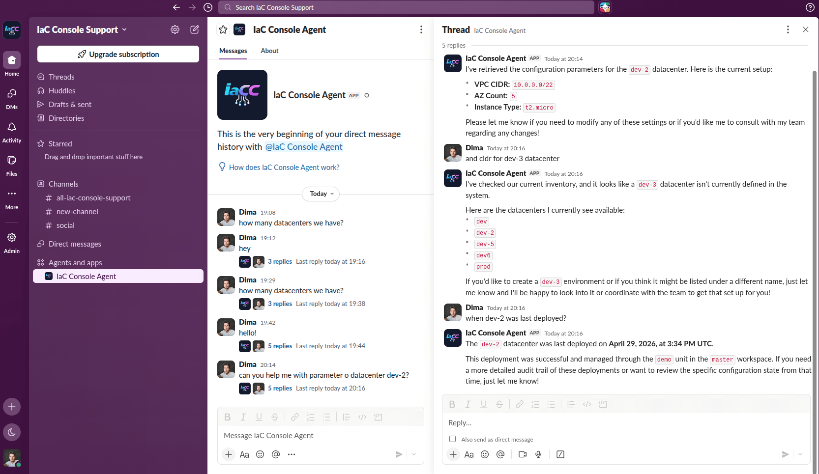Collapse Channels section
Screen dimensions: 819x474
(x=63, y=184)
